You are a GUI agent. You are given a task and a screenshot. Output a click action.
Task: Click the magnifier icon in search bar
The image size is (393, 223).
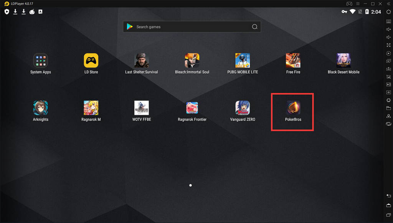pos(255,27)
